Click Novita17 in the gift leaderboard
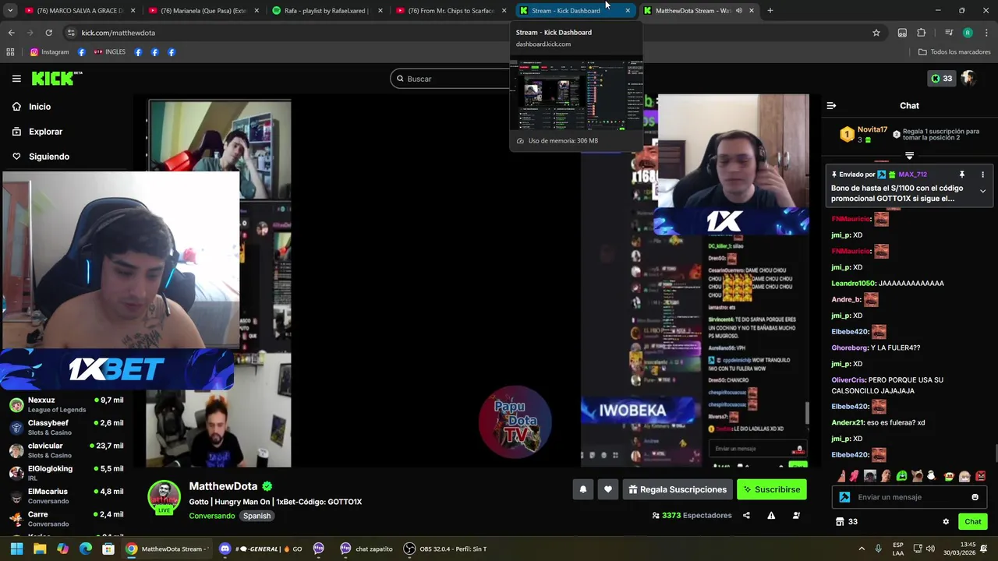Screen dimensions: 998x561 (872, 129)
